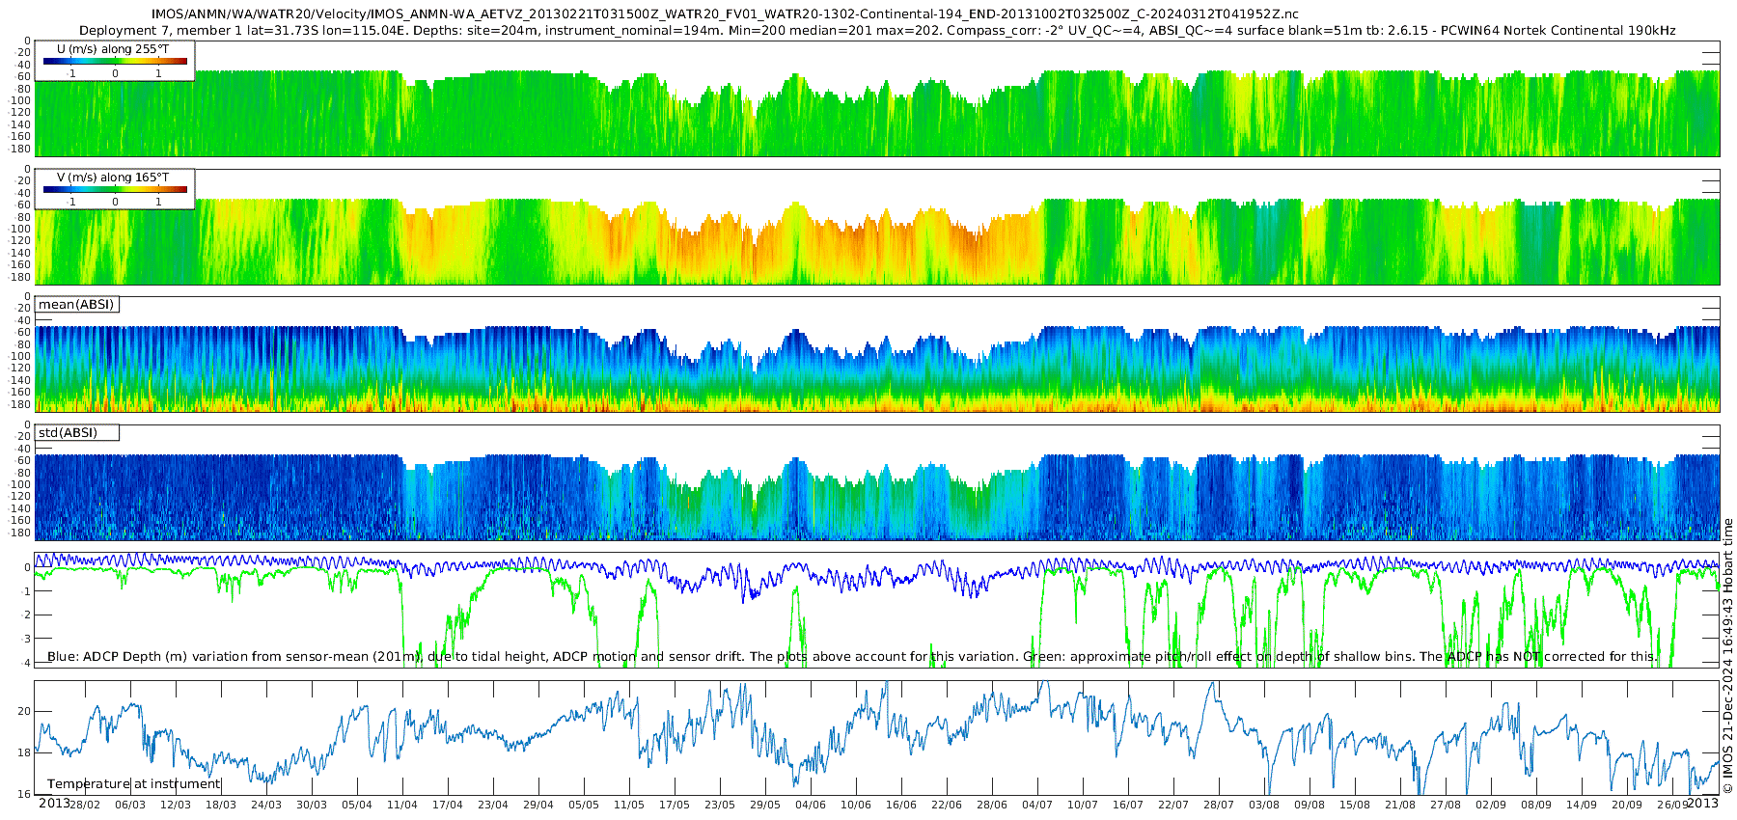Pick the '05/05' date on the time axis
This screenshot has width=1737, height=820.
pyautogui.click(x=584, y=805)
